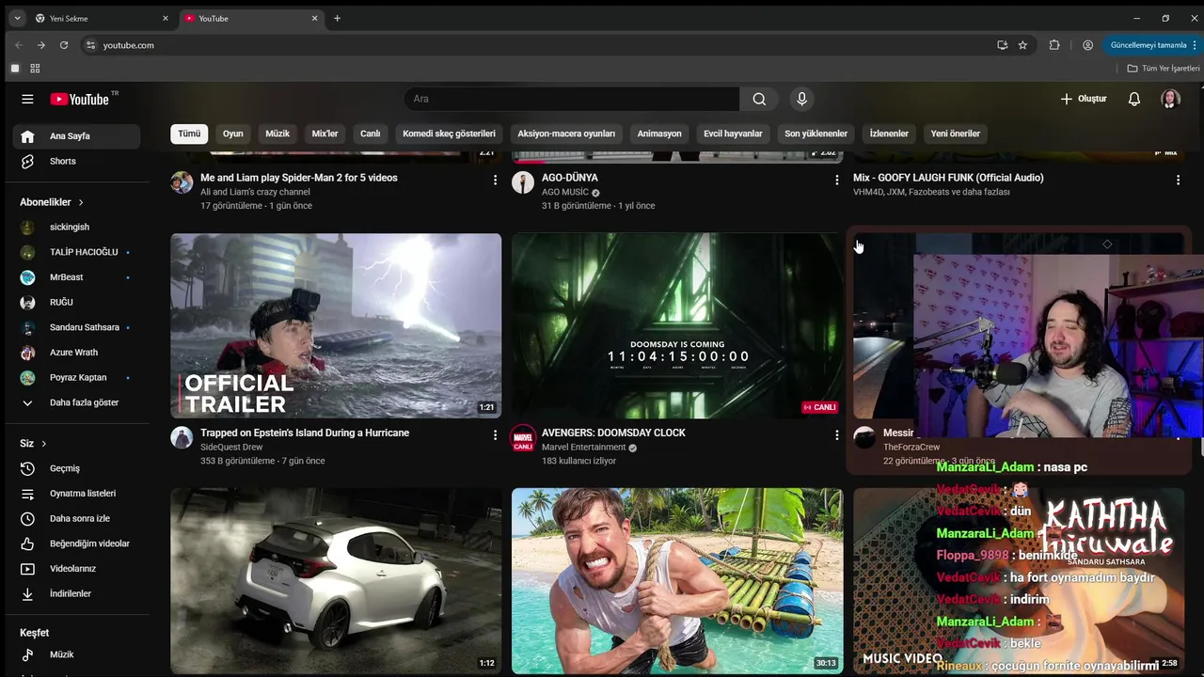Open the YouTube hamburger guide menu
The width and height of the screenshot is (1204, 677).
point(27,99)
